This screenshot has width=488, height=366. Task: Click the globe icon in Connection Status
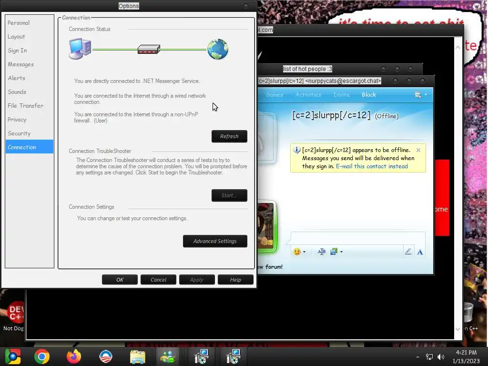[218, 49]
